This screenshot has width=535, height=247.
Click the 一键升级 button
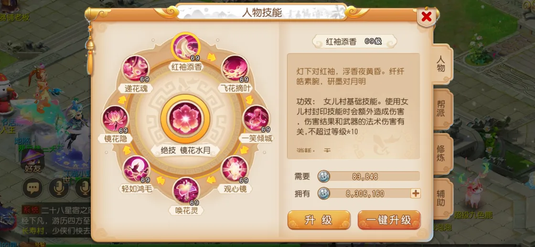point(389,220)
